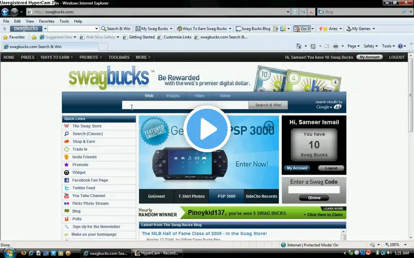
Task: Click the Polls bar chart icon
Action: tap(66, 219)
